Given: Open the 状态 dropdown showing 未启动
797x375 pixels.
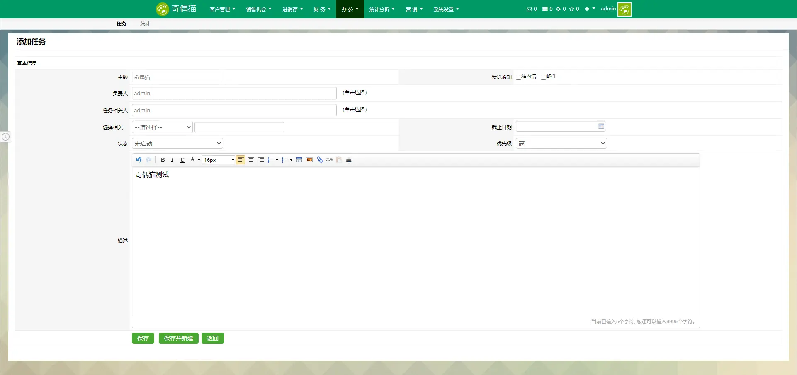Looking at the screenshot, I should [177, 143].
